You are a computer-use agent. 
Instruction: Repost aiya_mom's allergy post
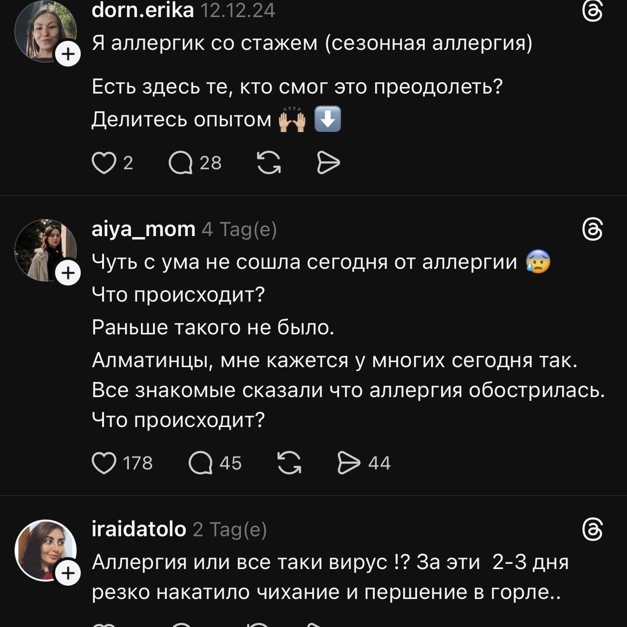tap(289, 463)
